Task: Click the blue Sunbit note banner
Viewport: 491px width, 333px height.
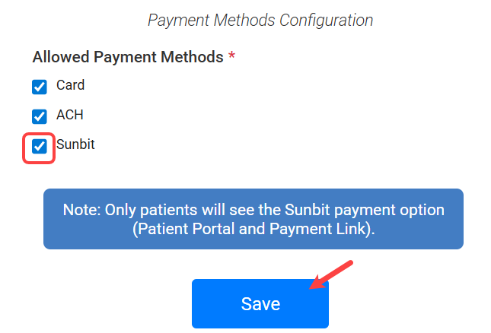Action: pos(253,219)
